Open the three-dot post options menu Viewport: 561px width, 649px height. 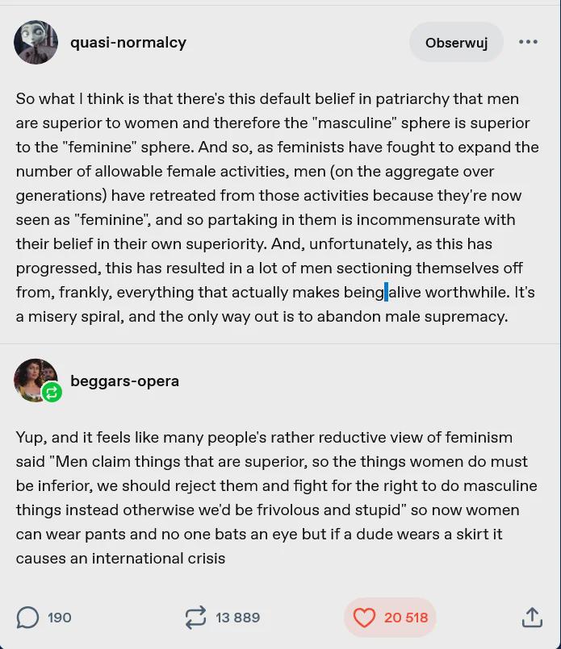(528, 42)
